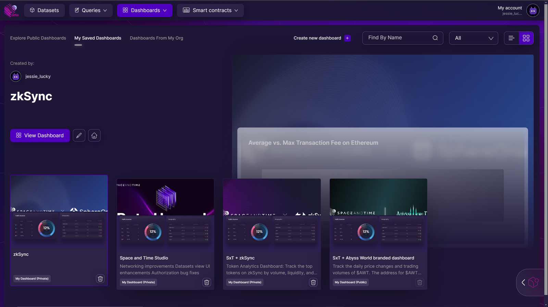Expand the Smart contracts dropdown

point(210,10)
